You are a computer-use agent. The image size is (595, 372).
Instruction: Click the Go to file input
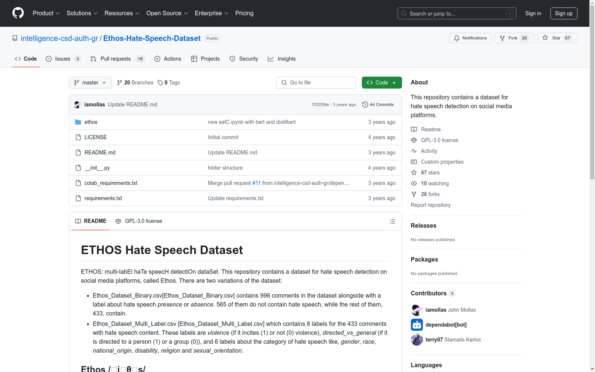coord(316,83)
